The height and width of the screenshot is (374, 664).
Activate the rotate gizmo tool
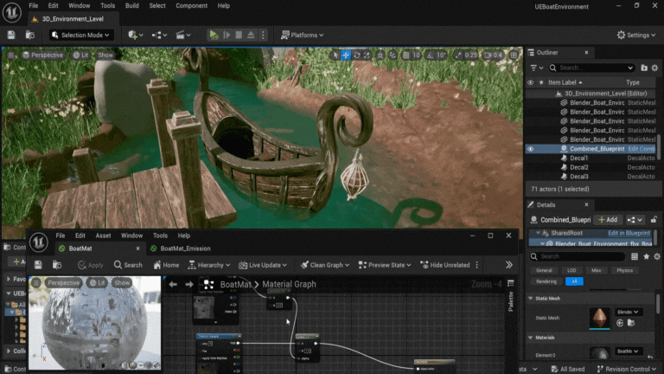356,55
